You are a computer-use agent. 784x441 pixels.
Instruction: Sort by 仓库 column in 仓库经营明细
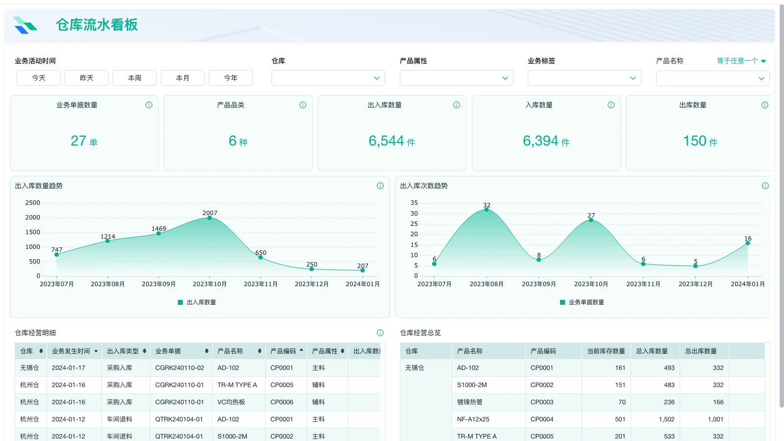41,351
